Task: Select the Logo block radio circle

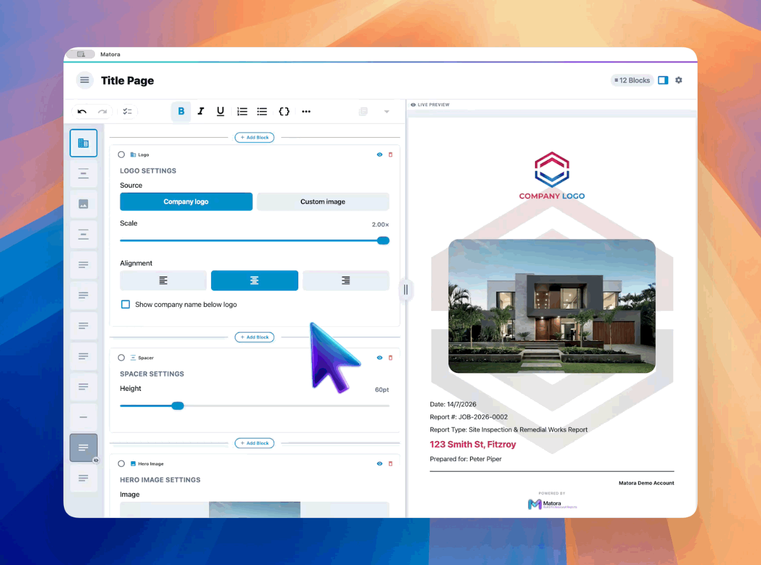Action: [x=121, y=155]
